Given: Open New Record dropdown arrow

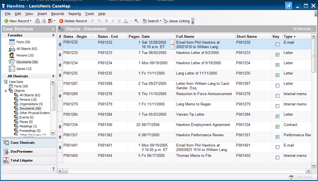Looking at the screenshot, I should click(31, 21).
